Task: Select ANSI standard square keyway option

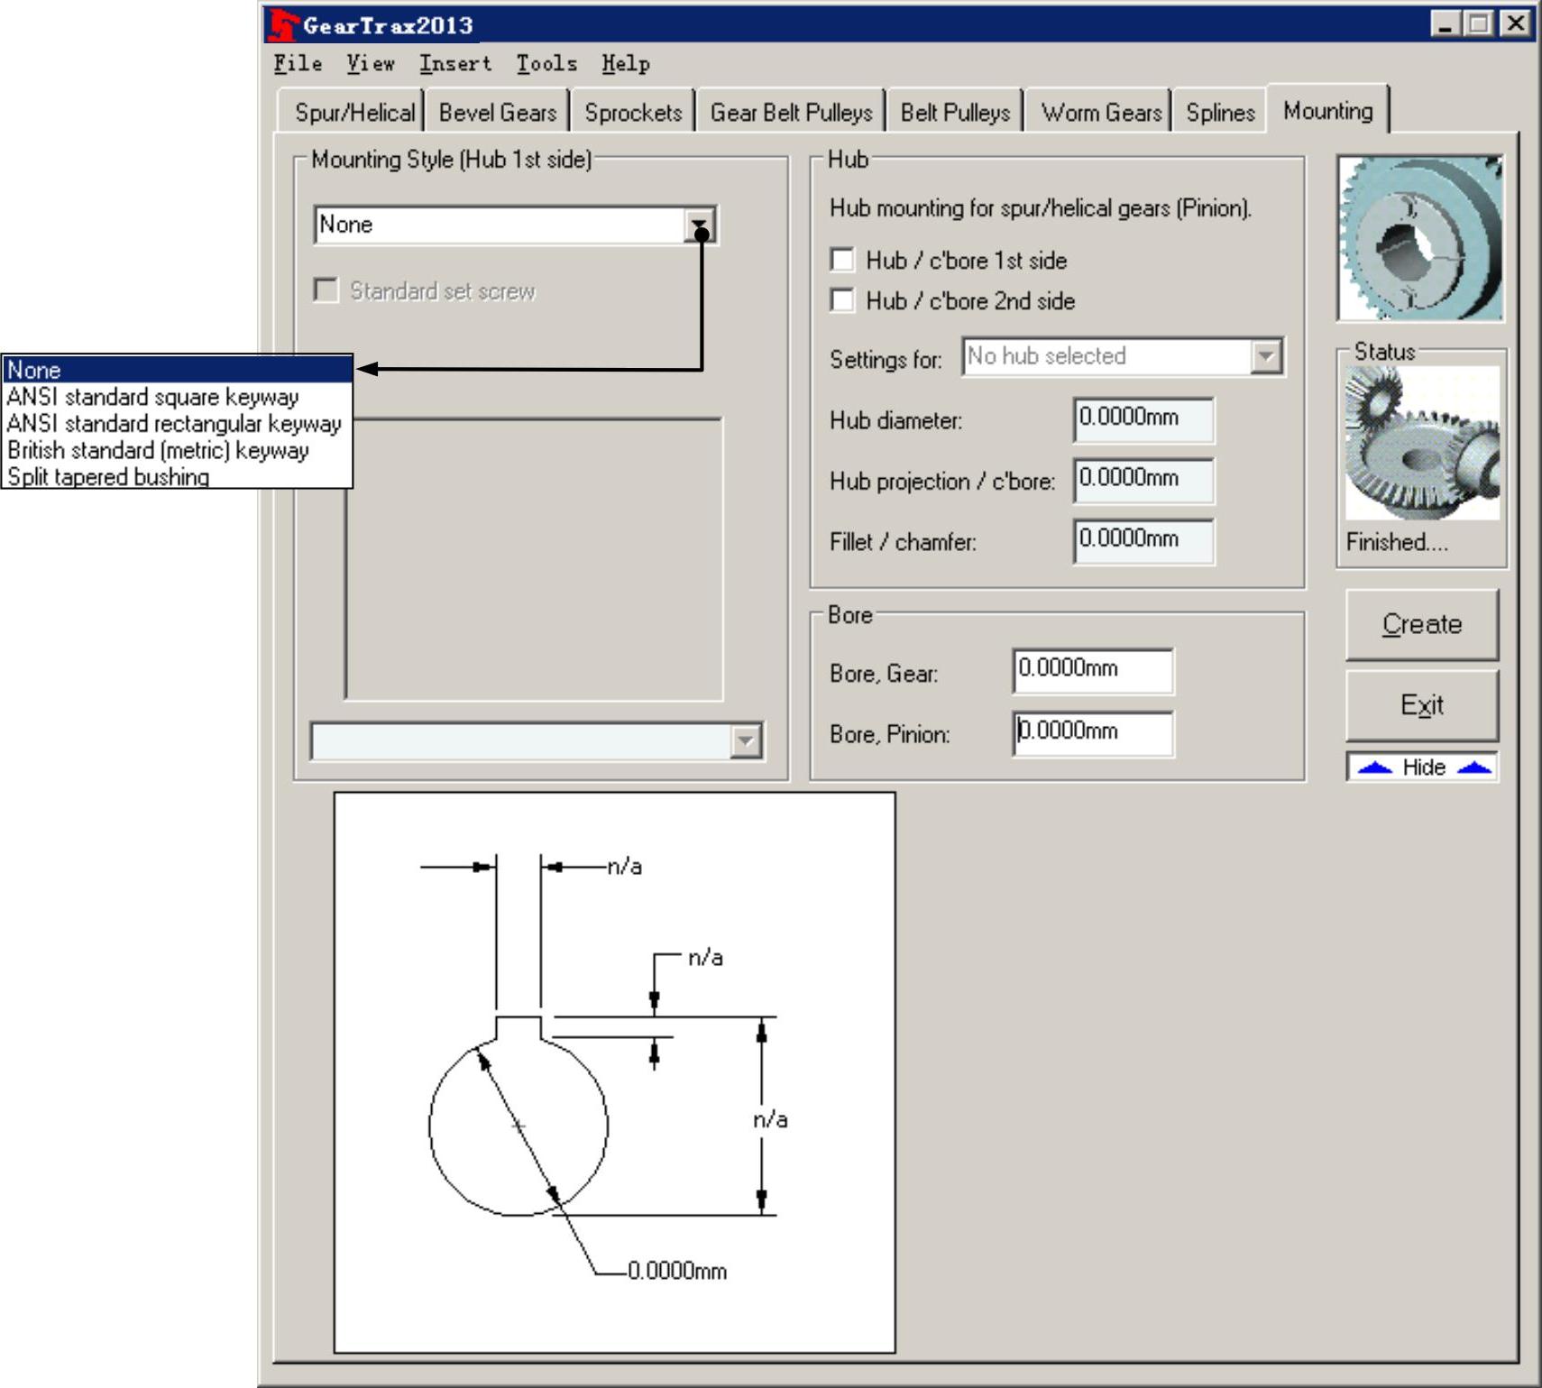Action: 152,397
